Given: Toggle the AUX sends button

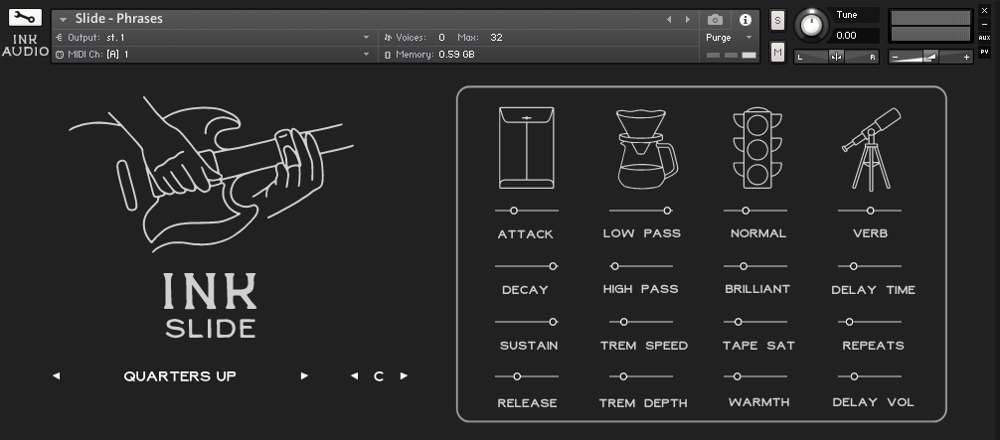Looking at the screenshot, I should coord(984,37).
